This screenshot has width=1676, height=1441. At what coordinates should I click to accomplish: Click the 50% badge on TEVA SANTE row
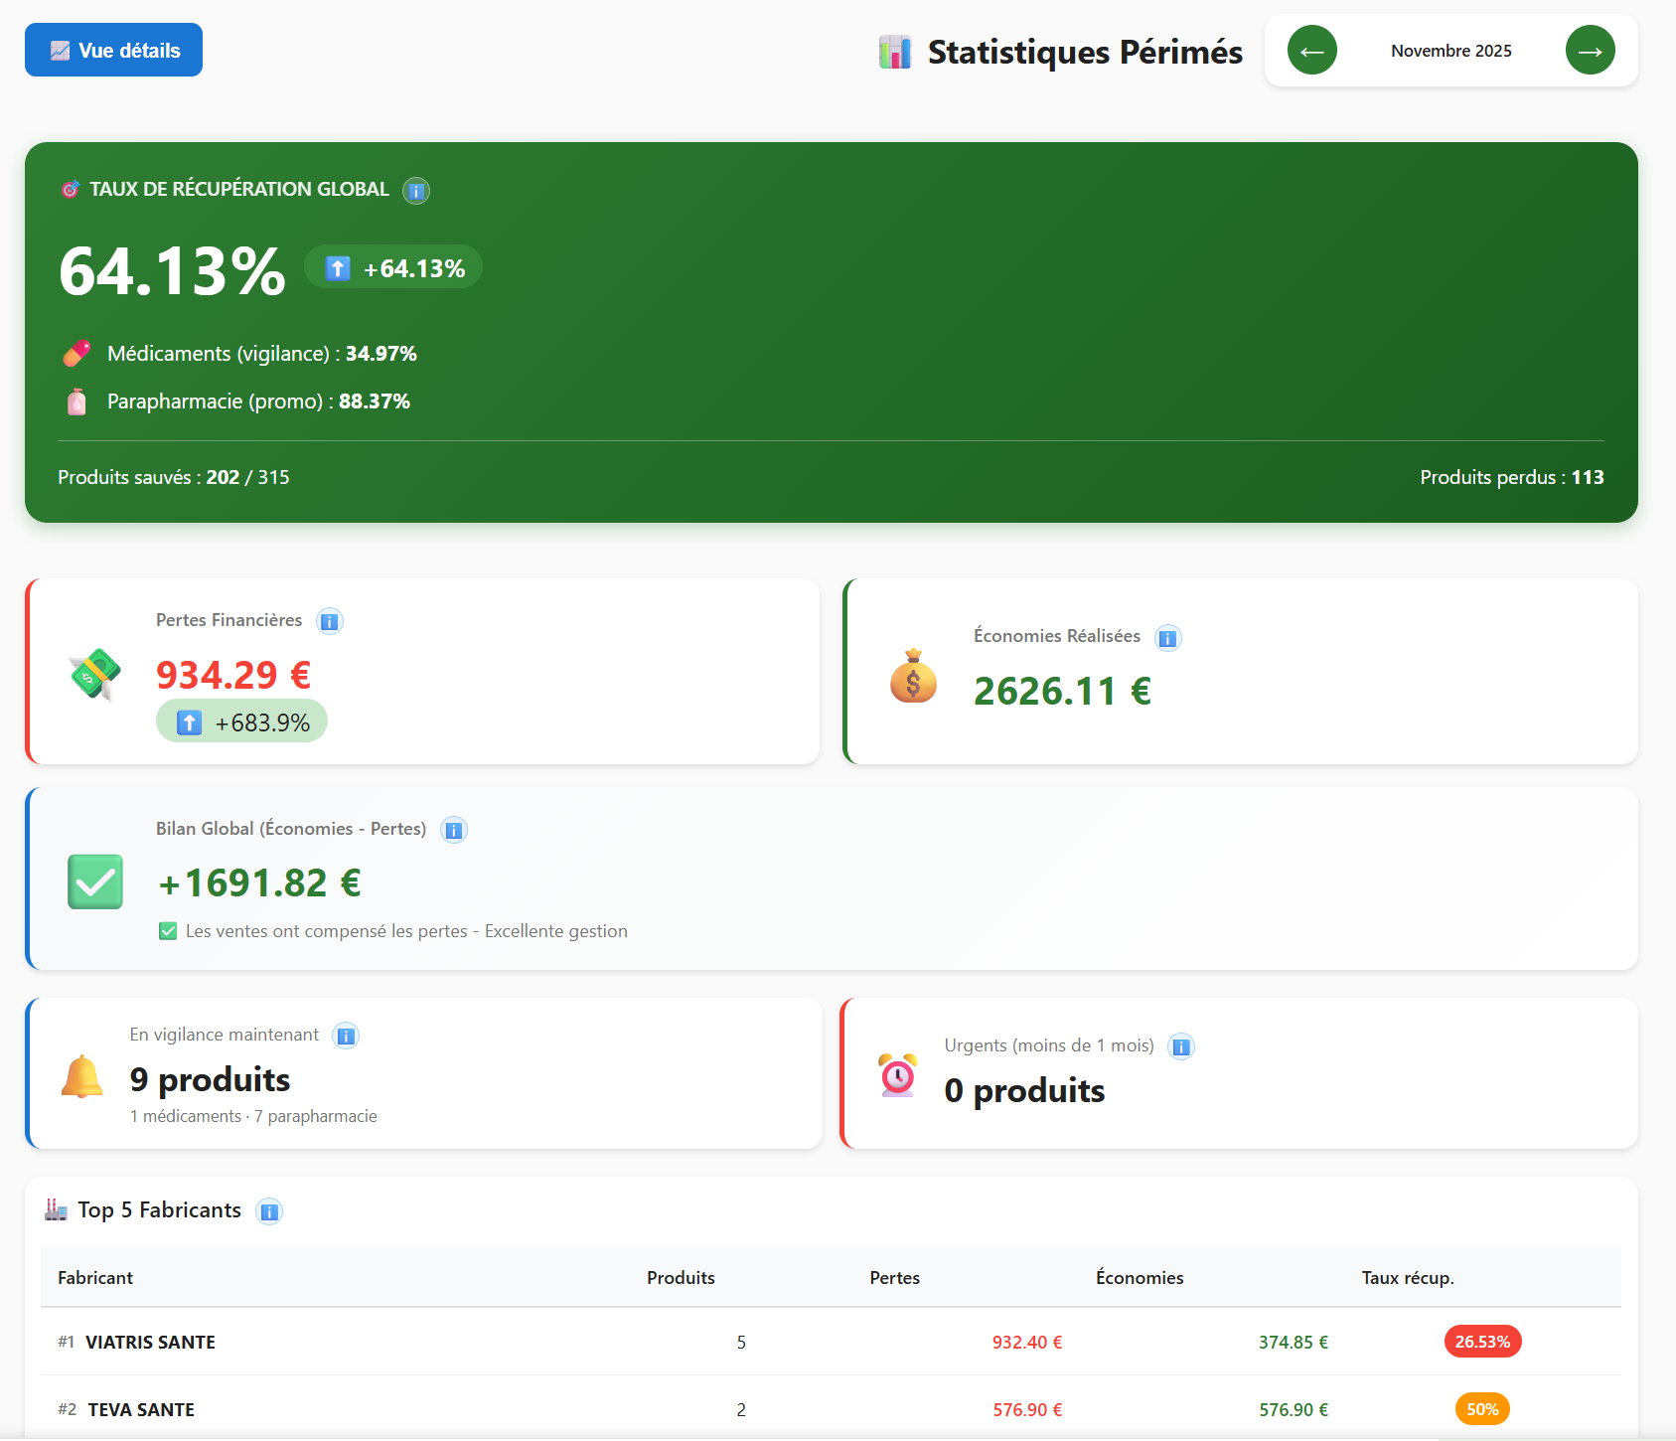pyautogui.click(x=1481, y=1408)
